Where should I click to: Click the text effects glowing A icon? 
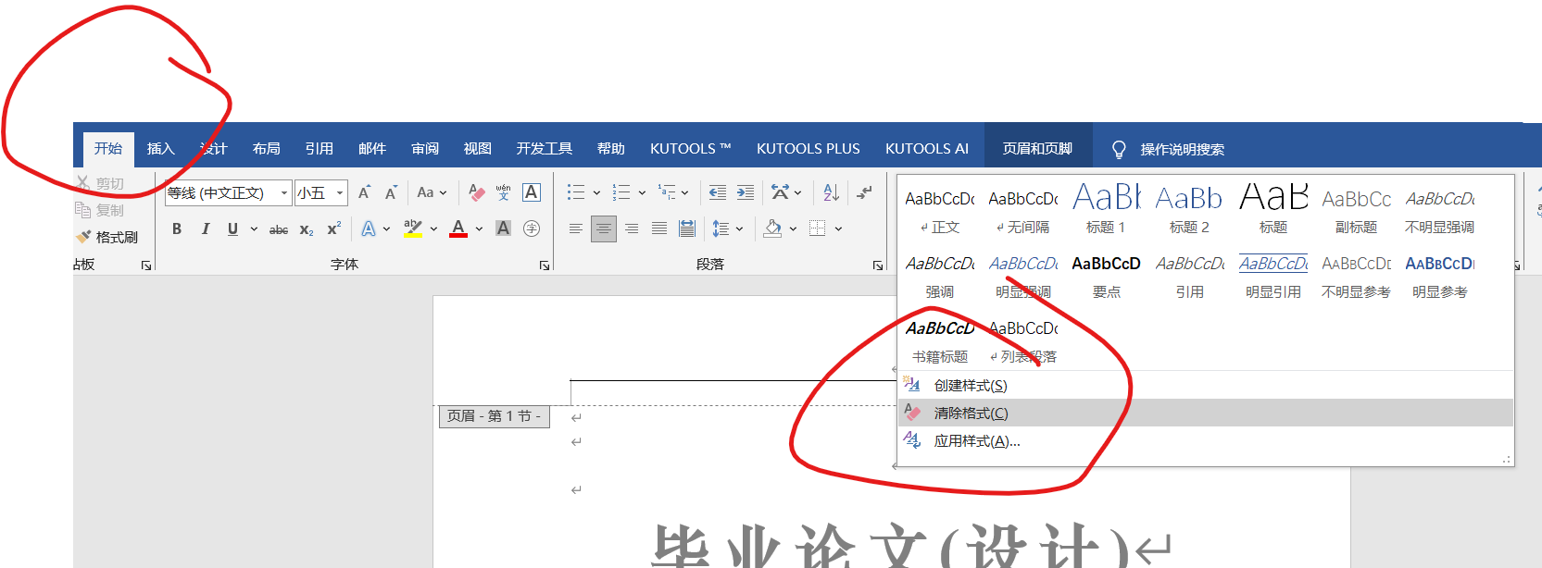coord(369,228)
